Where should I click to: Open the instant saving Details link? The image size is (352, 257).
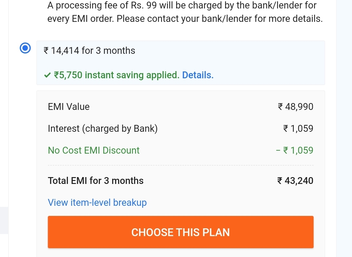(198, 75)
